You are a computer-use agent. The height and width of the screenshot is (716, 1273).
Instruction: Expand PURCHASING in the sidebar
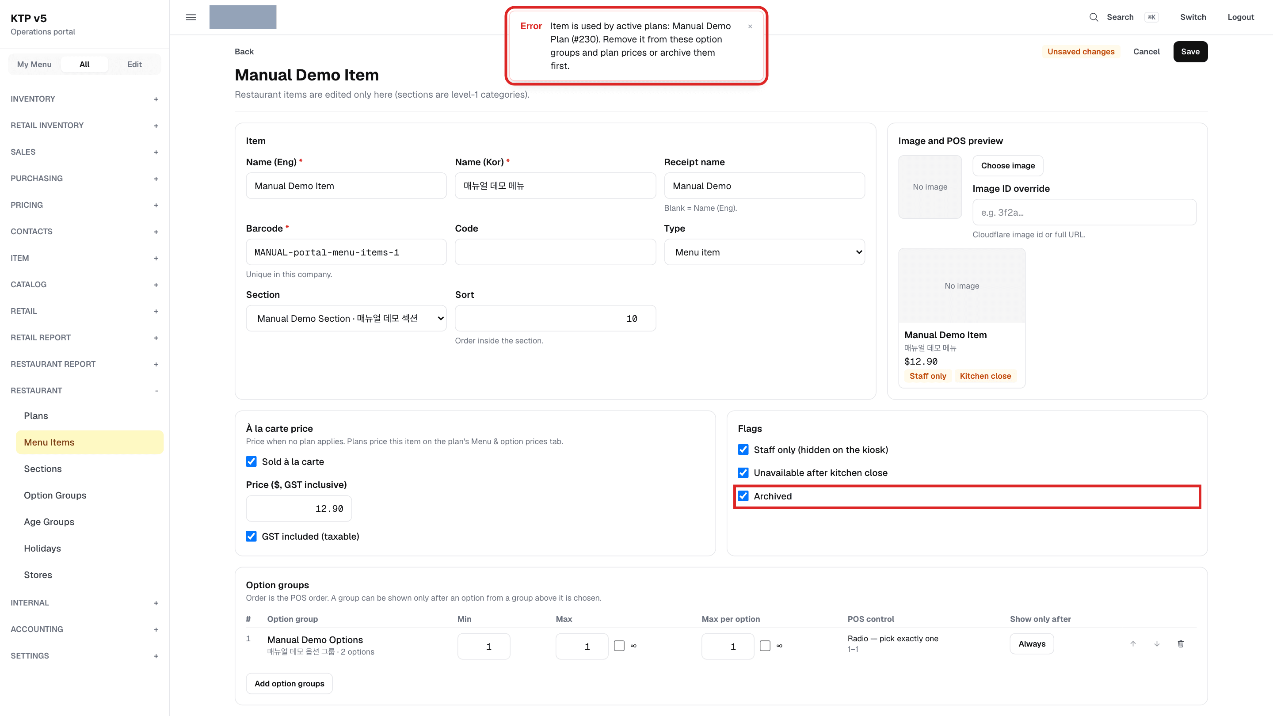[x=84, y=179]
